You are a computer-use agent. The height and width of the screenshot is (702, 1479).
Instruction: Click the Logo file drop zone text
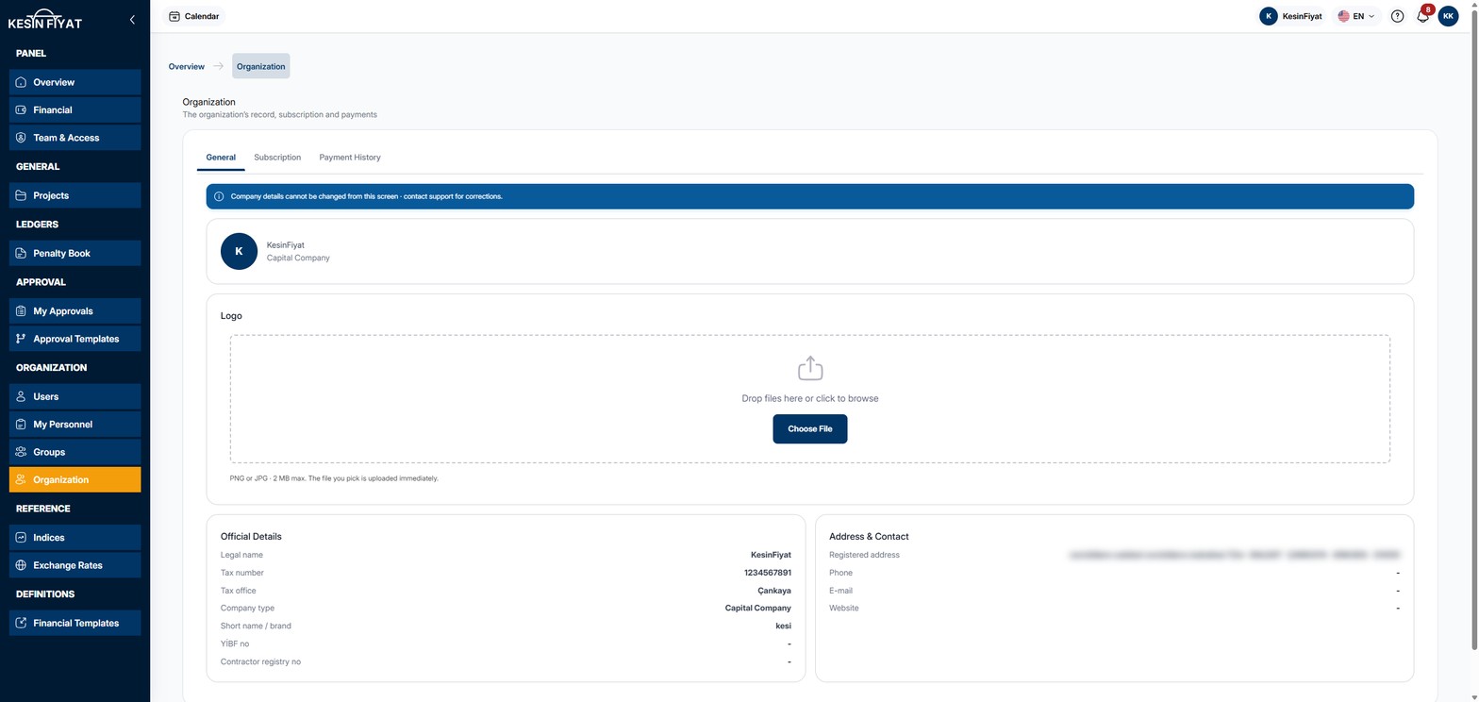point(810,398)
